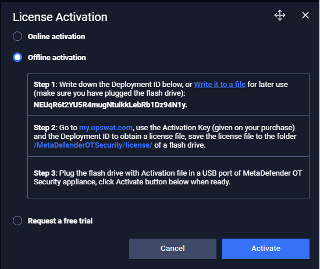Choose the Request a free trial radio
The image size is (320, 269).
pyautogui.click(x=17, y=221)
